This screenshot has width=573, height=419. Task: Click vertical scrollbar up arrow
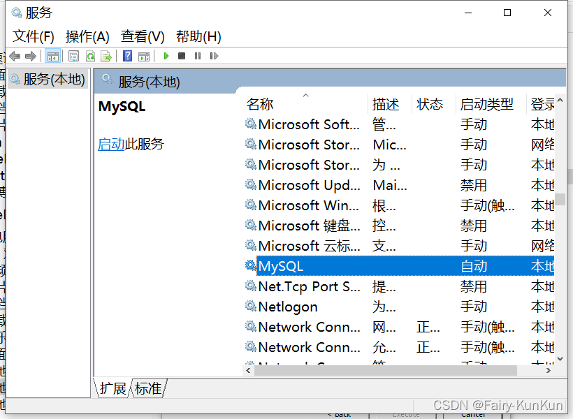(x=560, y=100)
